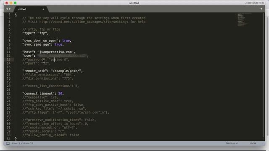Open the Tab Size: 4 selector
Screen dimensions: 269x151
(x=232, y=143)
